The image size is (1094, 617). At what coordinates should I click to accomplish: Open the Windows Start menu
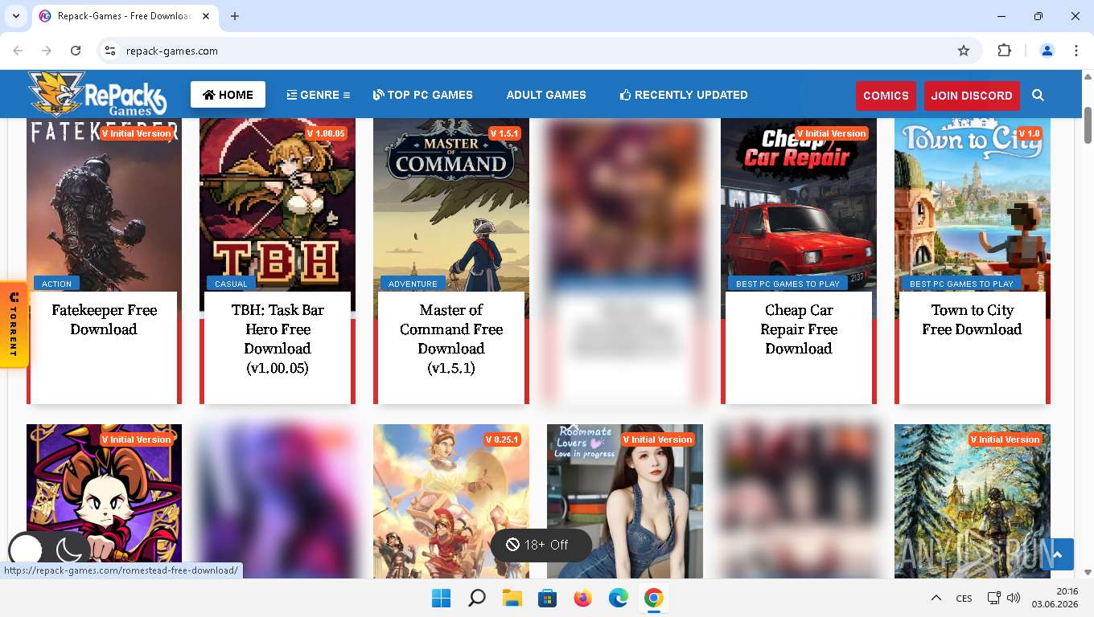[441, 598]
